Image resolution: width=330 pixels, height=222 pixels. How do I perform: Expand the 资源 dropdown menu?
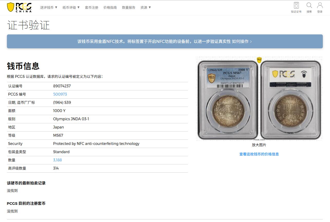coord(146,7)
